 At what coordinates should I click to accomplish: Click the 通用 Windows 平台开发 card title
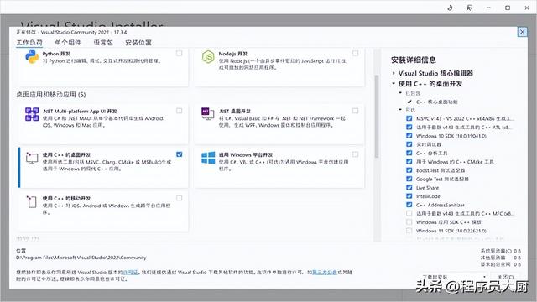(246, 154)
